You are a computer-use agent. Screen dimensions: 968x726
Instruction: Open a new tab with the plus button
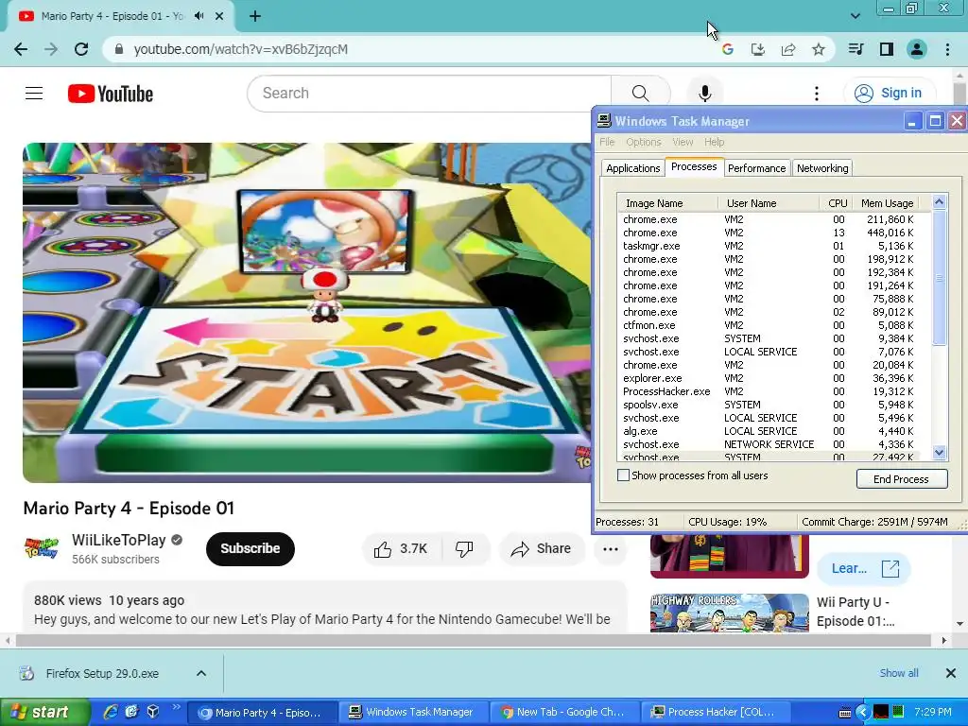point(255,16)
